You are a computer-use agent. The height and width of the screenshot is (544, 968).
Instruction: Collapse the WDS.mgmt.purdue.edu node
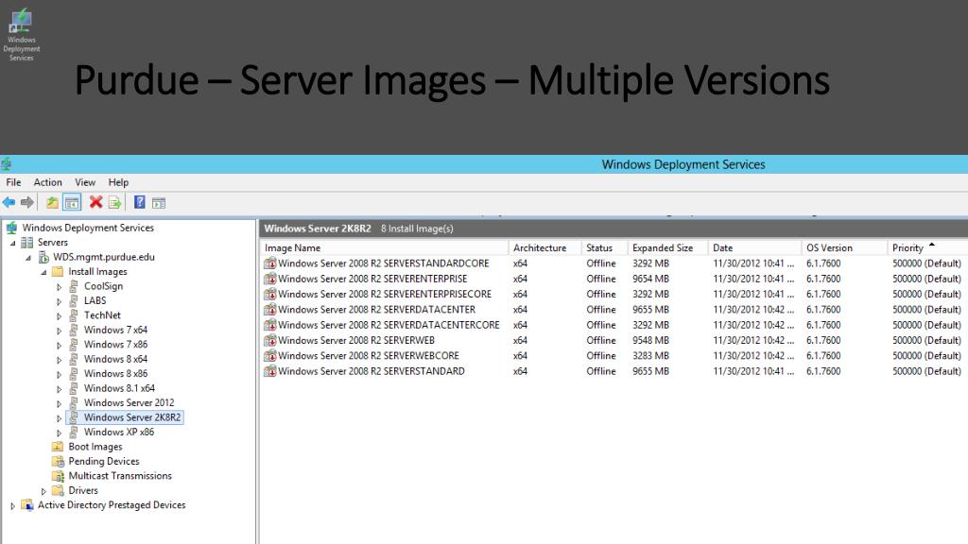[28, 258]
